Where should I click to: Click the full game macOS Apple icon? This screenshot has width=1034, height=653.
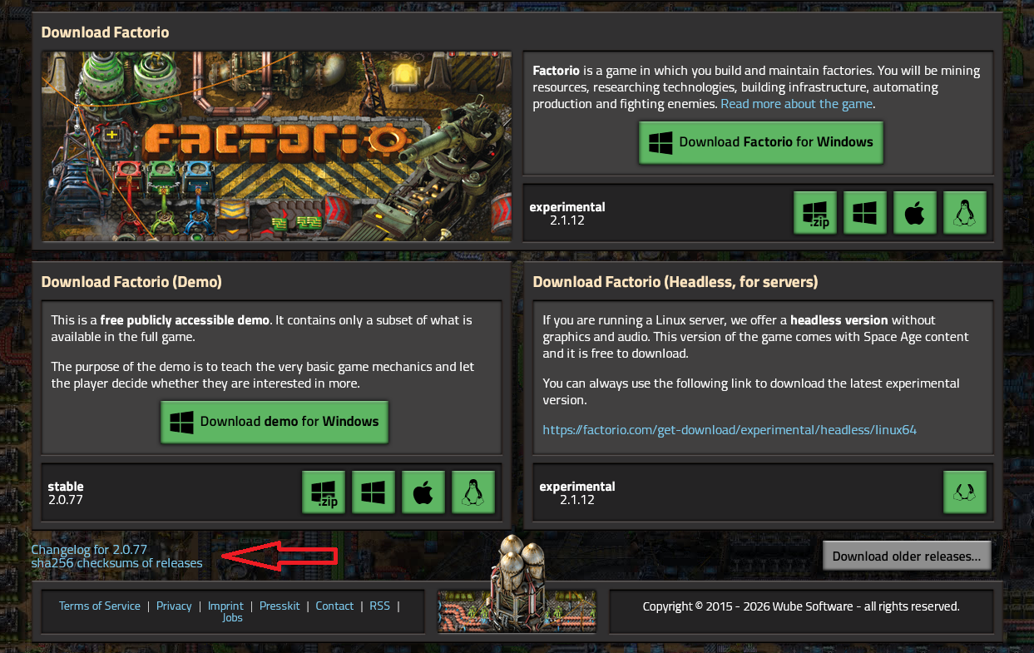click(915, 213)
